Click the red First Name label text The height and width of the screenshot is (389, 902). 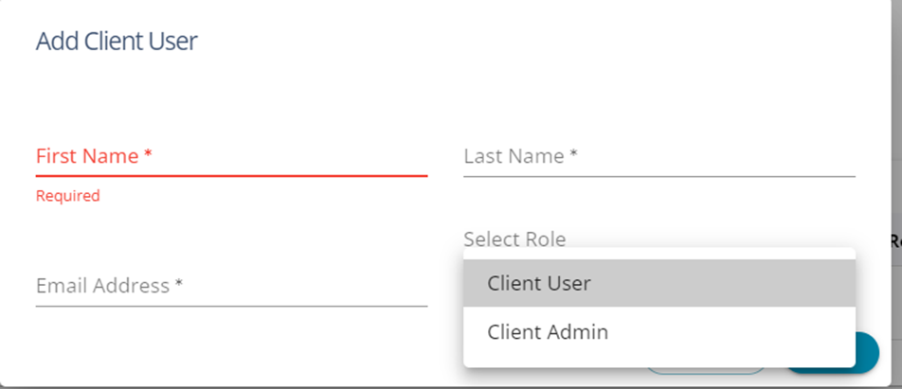click(94, 156)
